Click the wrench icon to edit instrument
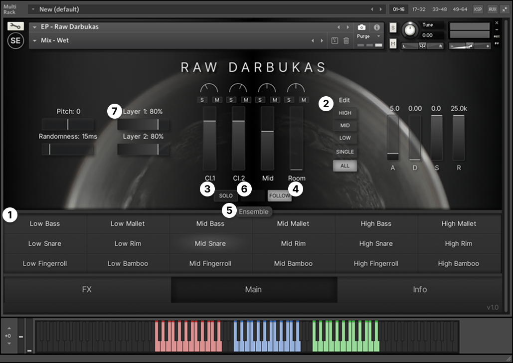The height and width of the screenshot is (363, 513). click(15, 26)
